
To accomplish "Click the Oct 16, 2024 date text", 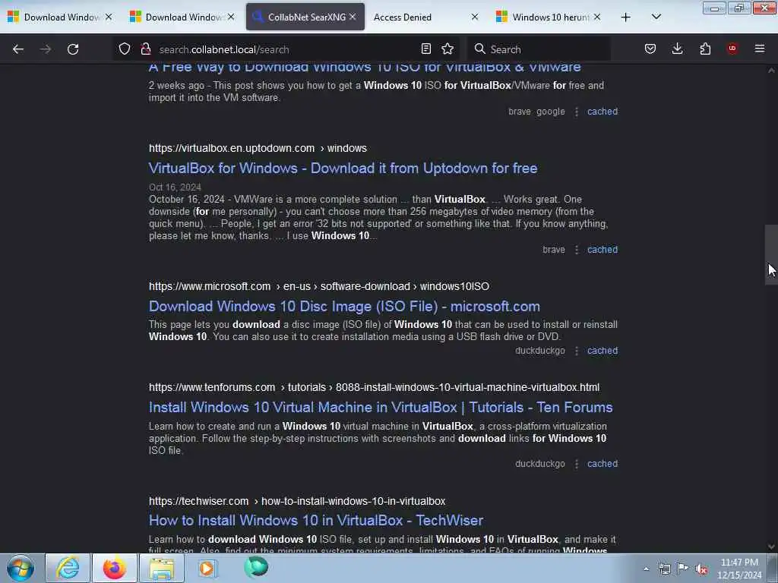I will tap(175, 187).
